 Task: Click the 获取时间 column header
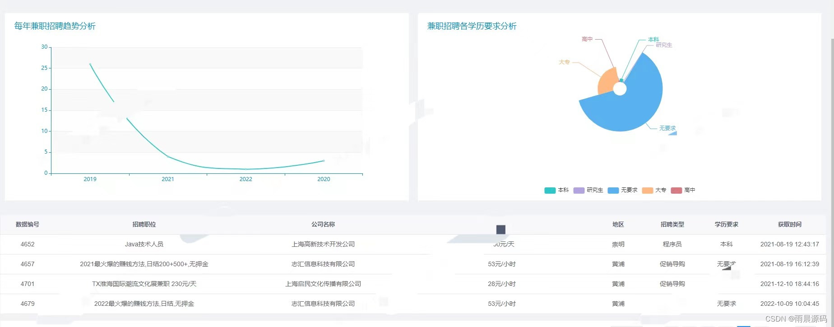point(790,224)
